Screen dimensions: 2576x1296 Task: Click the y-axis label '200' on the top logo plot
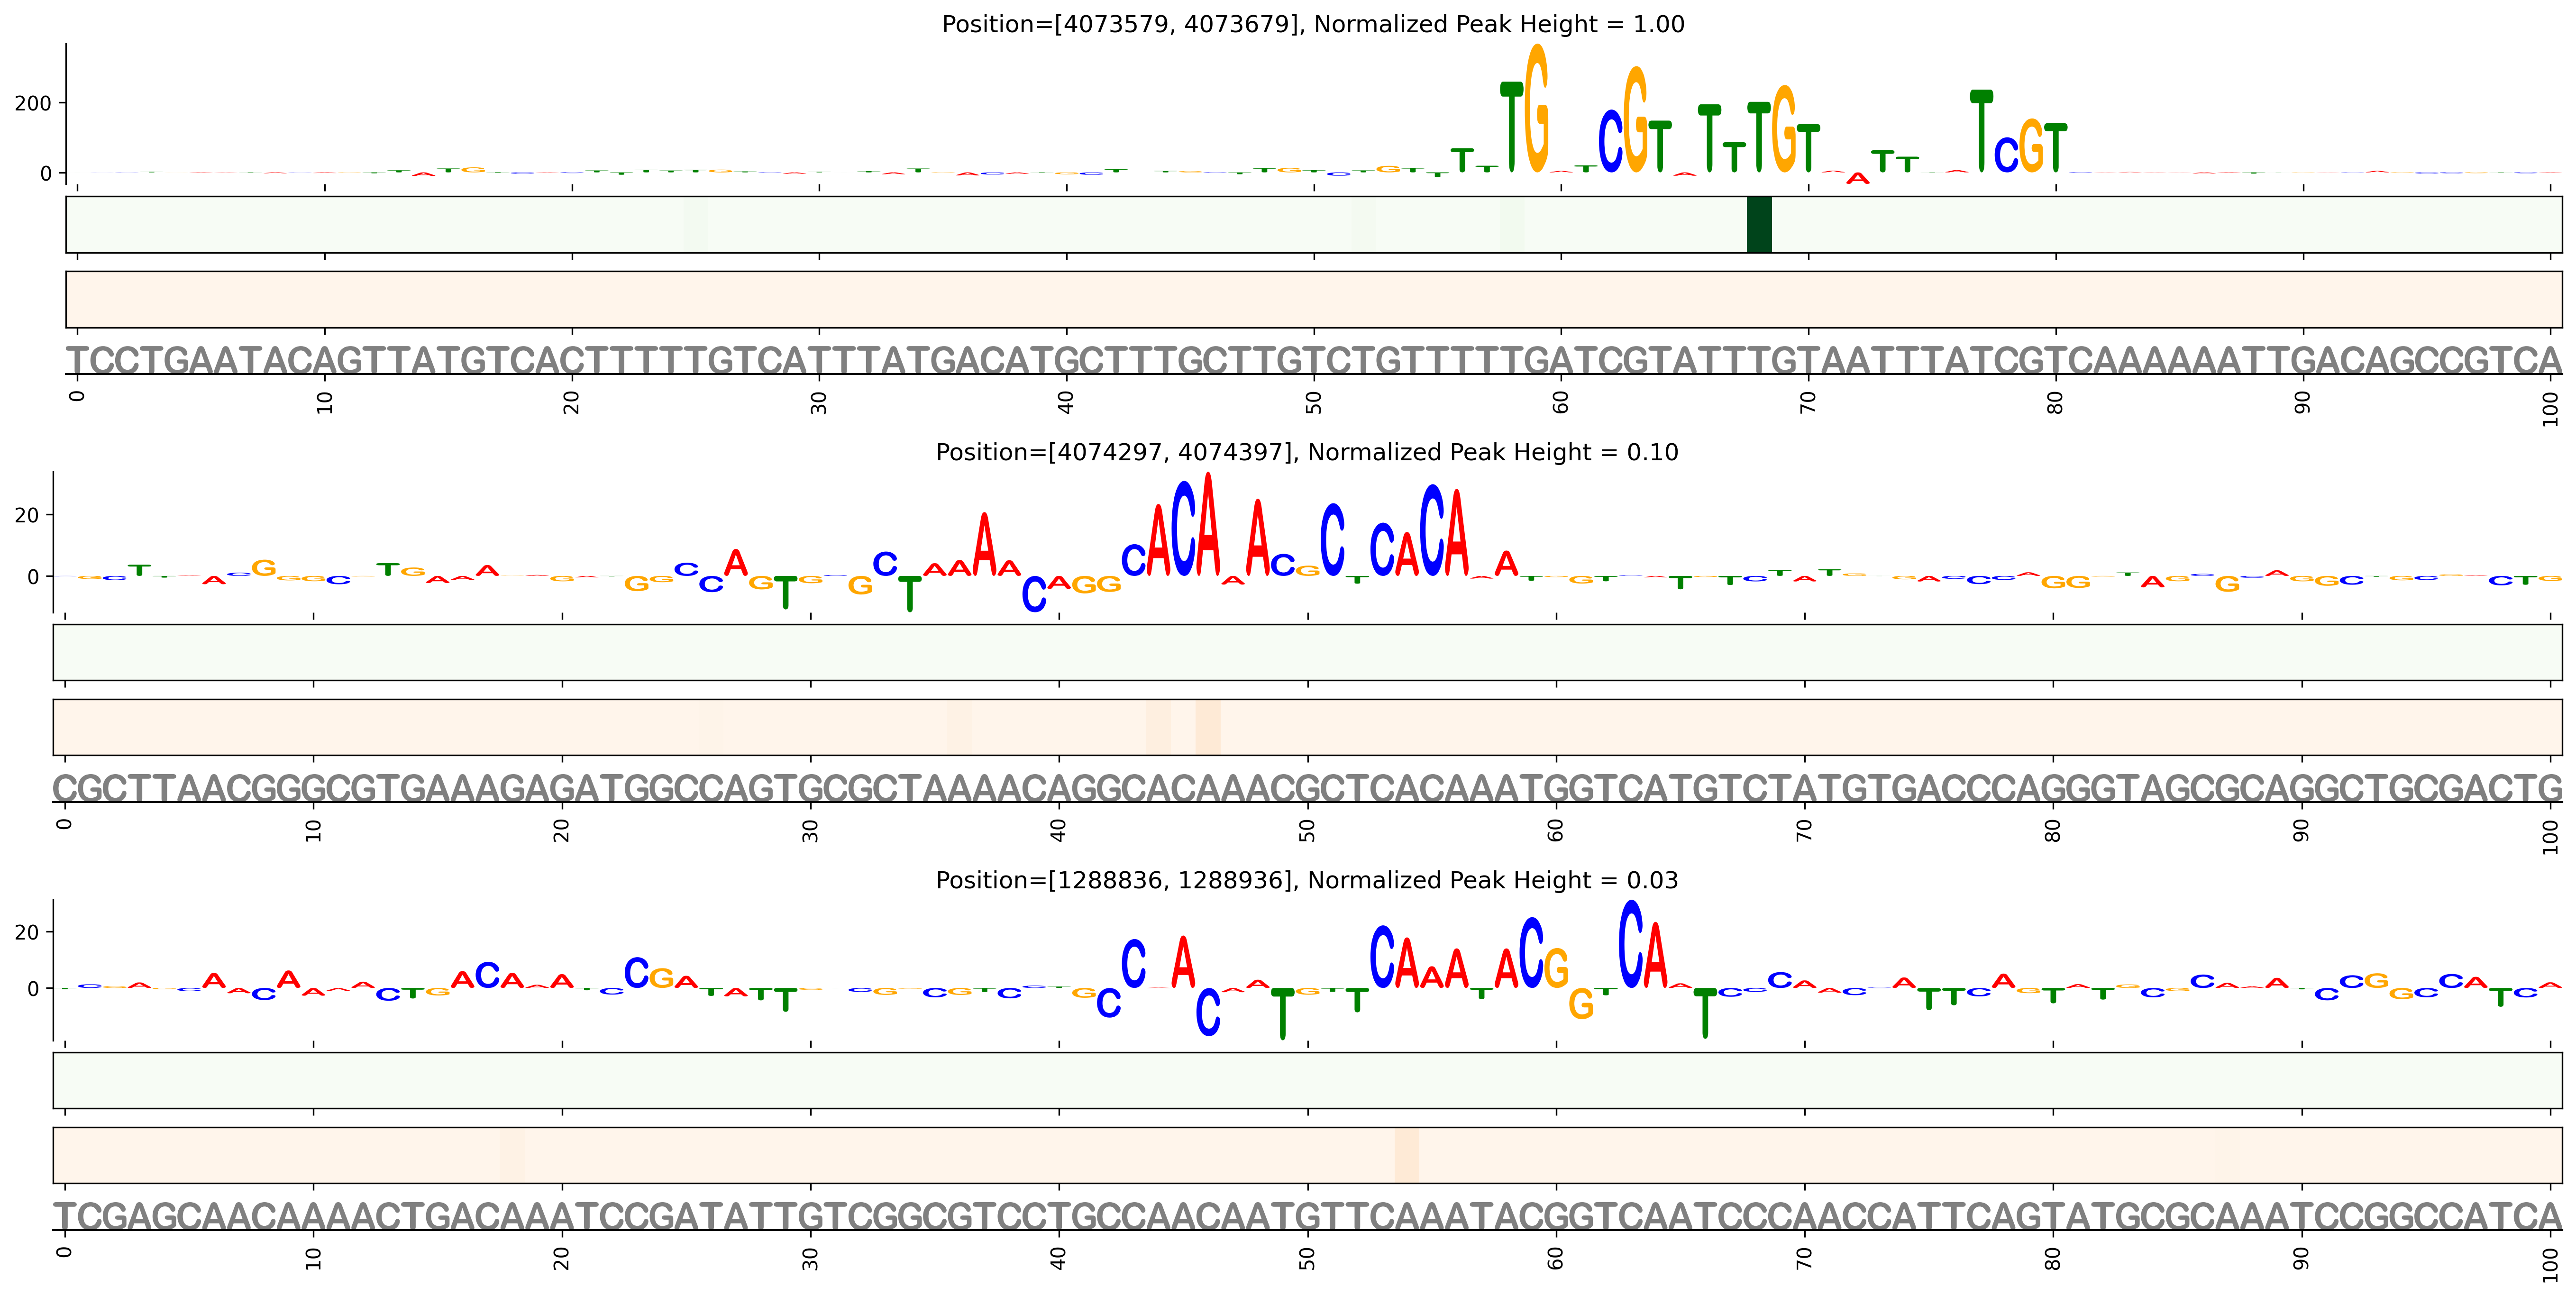(33, 103)
